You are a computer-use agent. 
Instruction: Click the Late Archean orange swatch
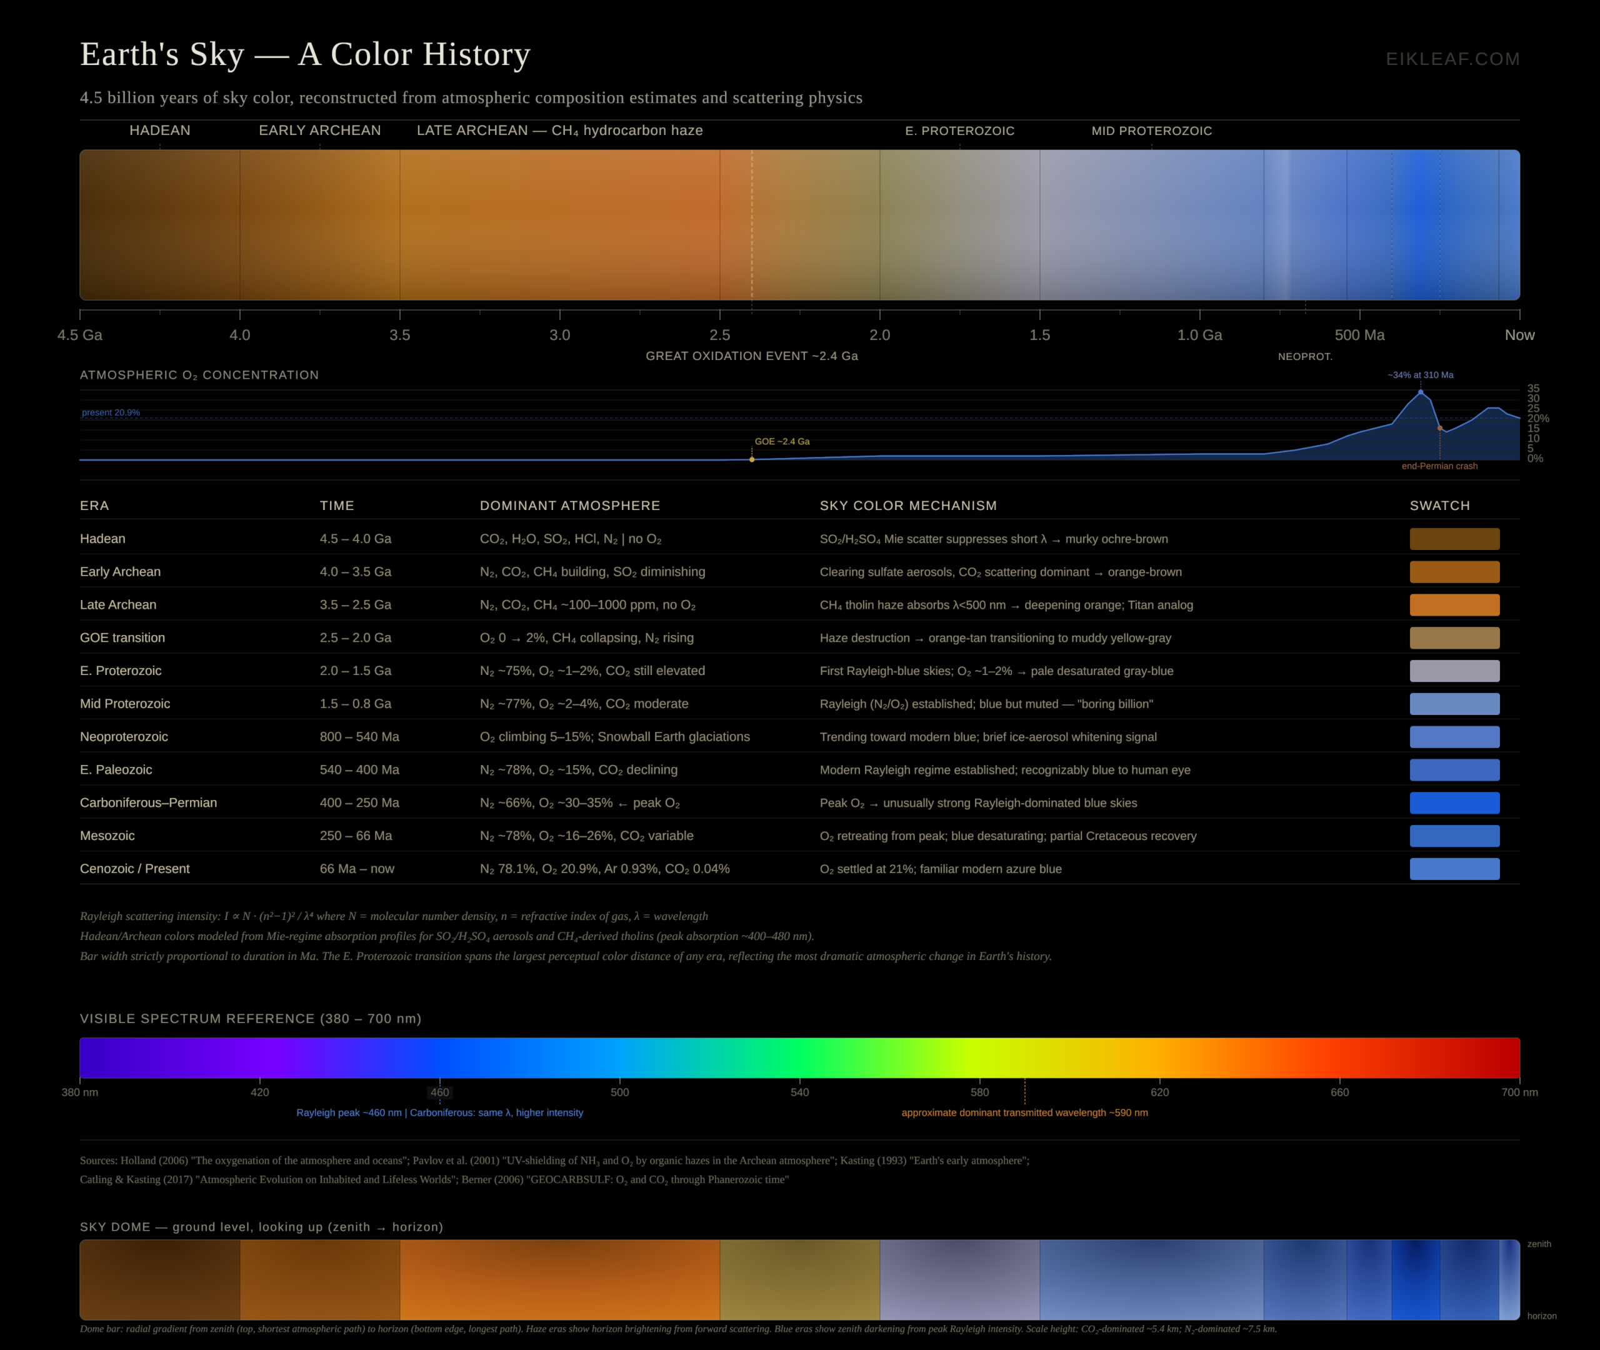(1454, 604)
